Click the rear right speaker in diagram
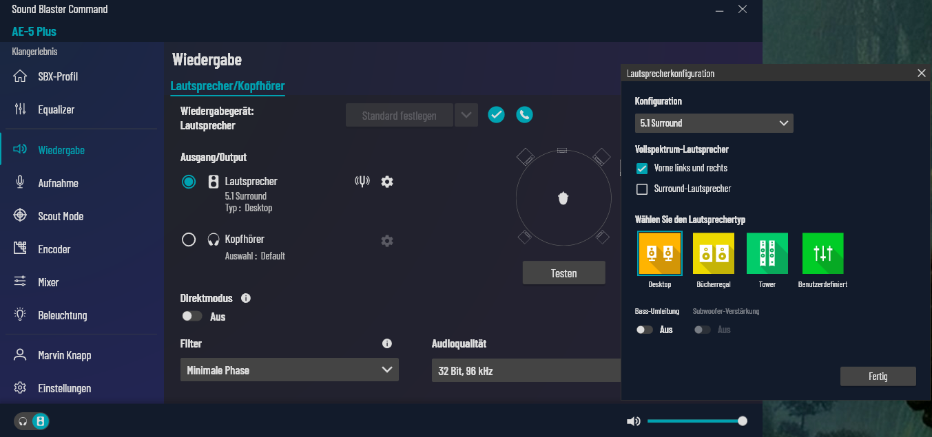 click(602, 237)
